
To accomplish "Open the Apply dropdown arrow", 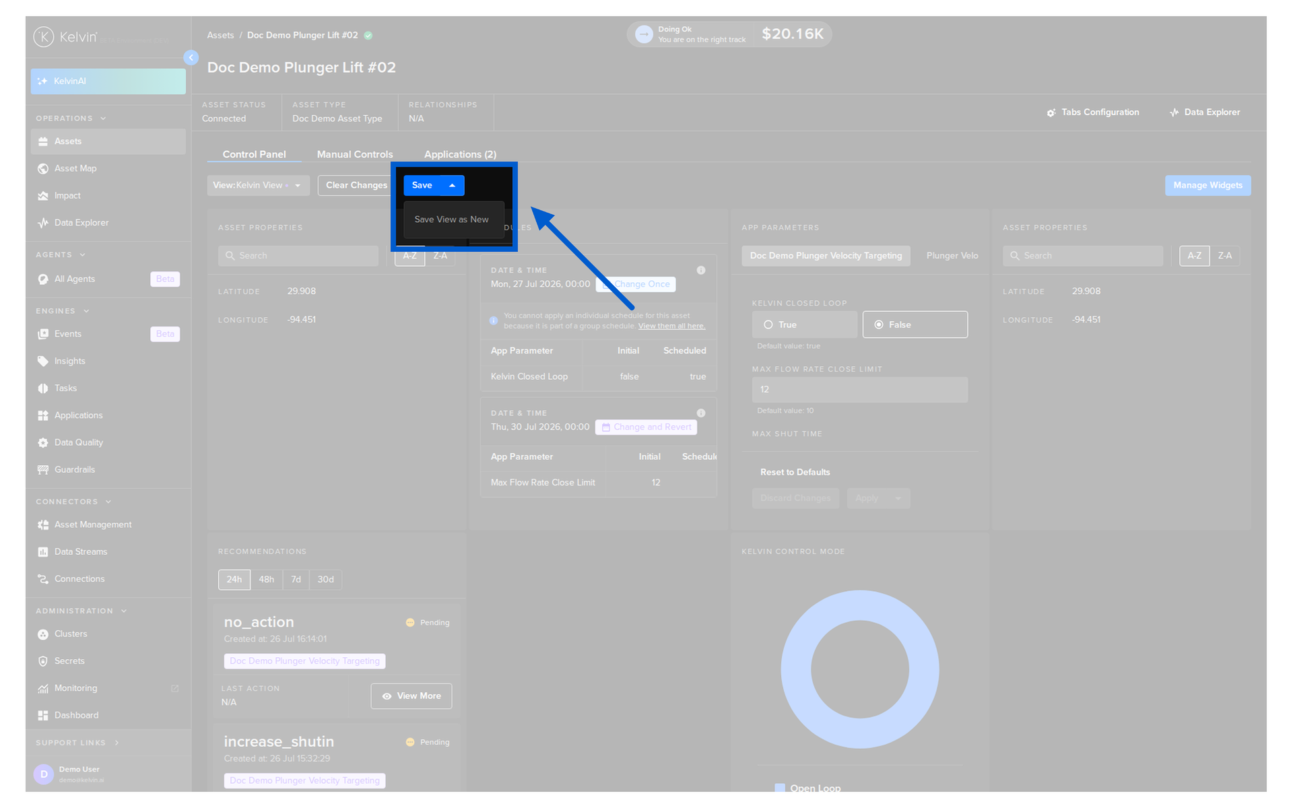I will point(898,499).
